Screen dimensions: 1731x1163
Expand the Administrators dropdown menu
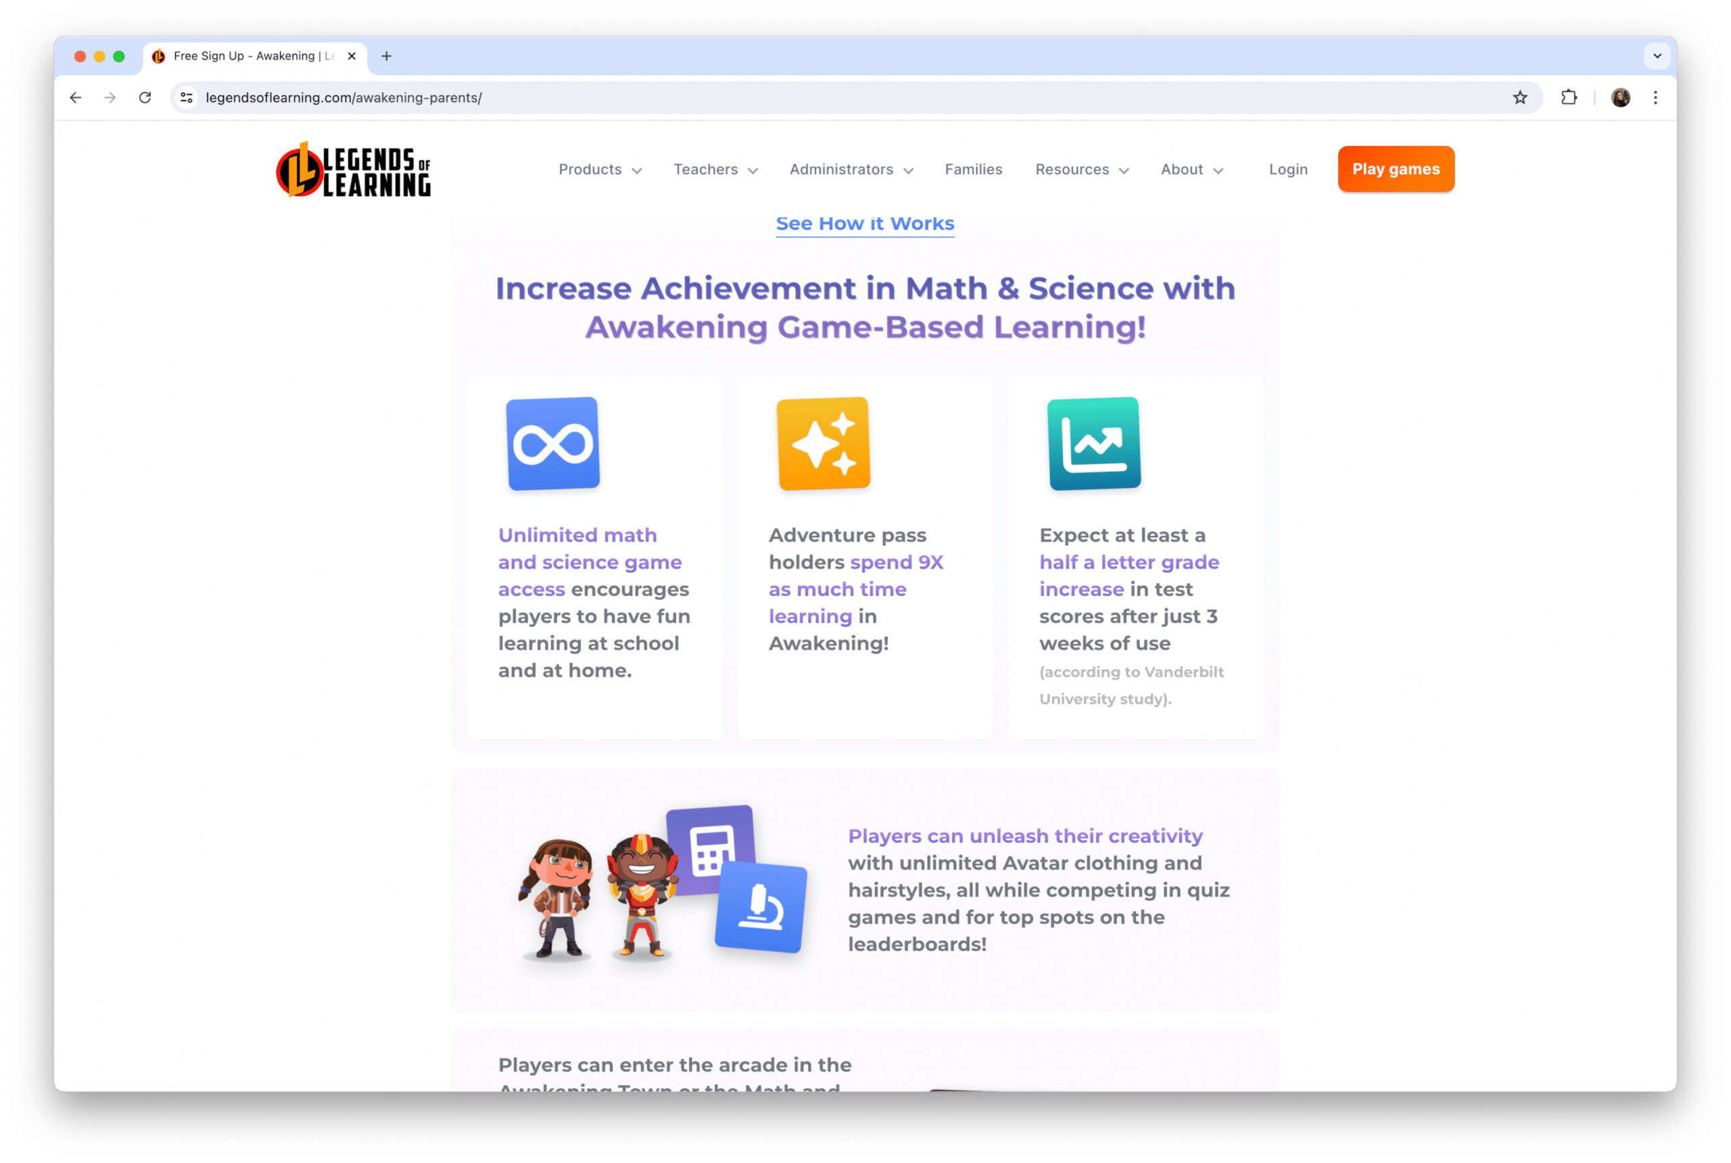pos(851,169)
